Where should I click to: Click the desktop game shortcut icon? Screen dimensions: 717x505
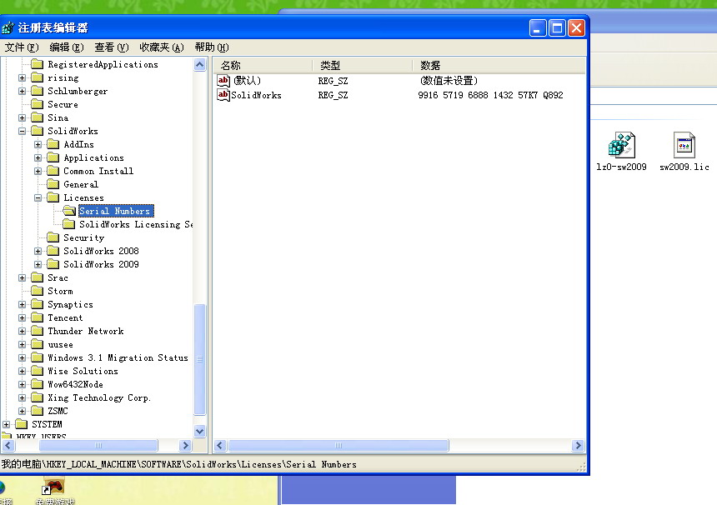[x=53, y=487]
